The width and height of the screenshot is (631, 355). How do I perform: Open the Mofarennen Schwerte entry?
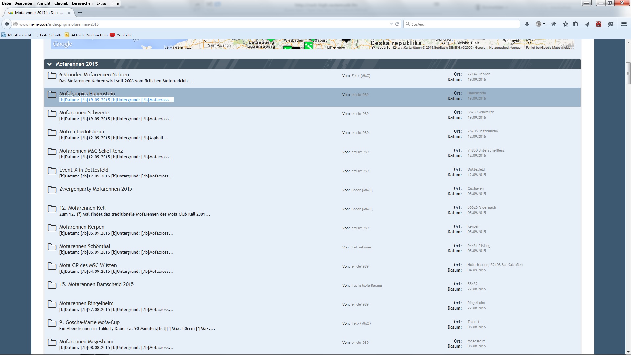tap(84, 112)
